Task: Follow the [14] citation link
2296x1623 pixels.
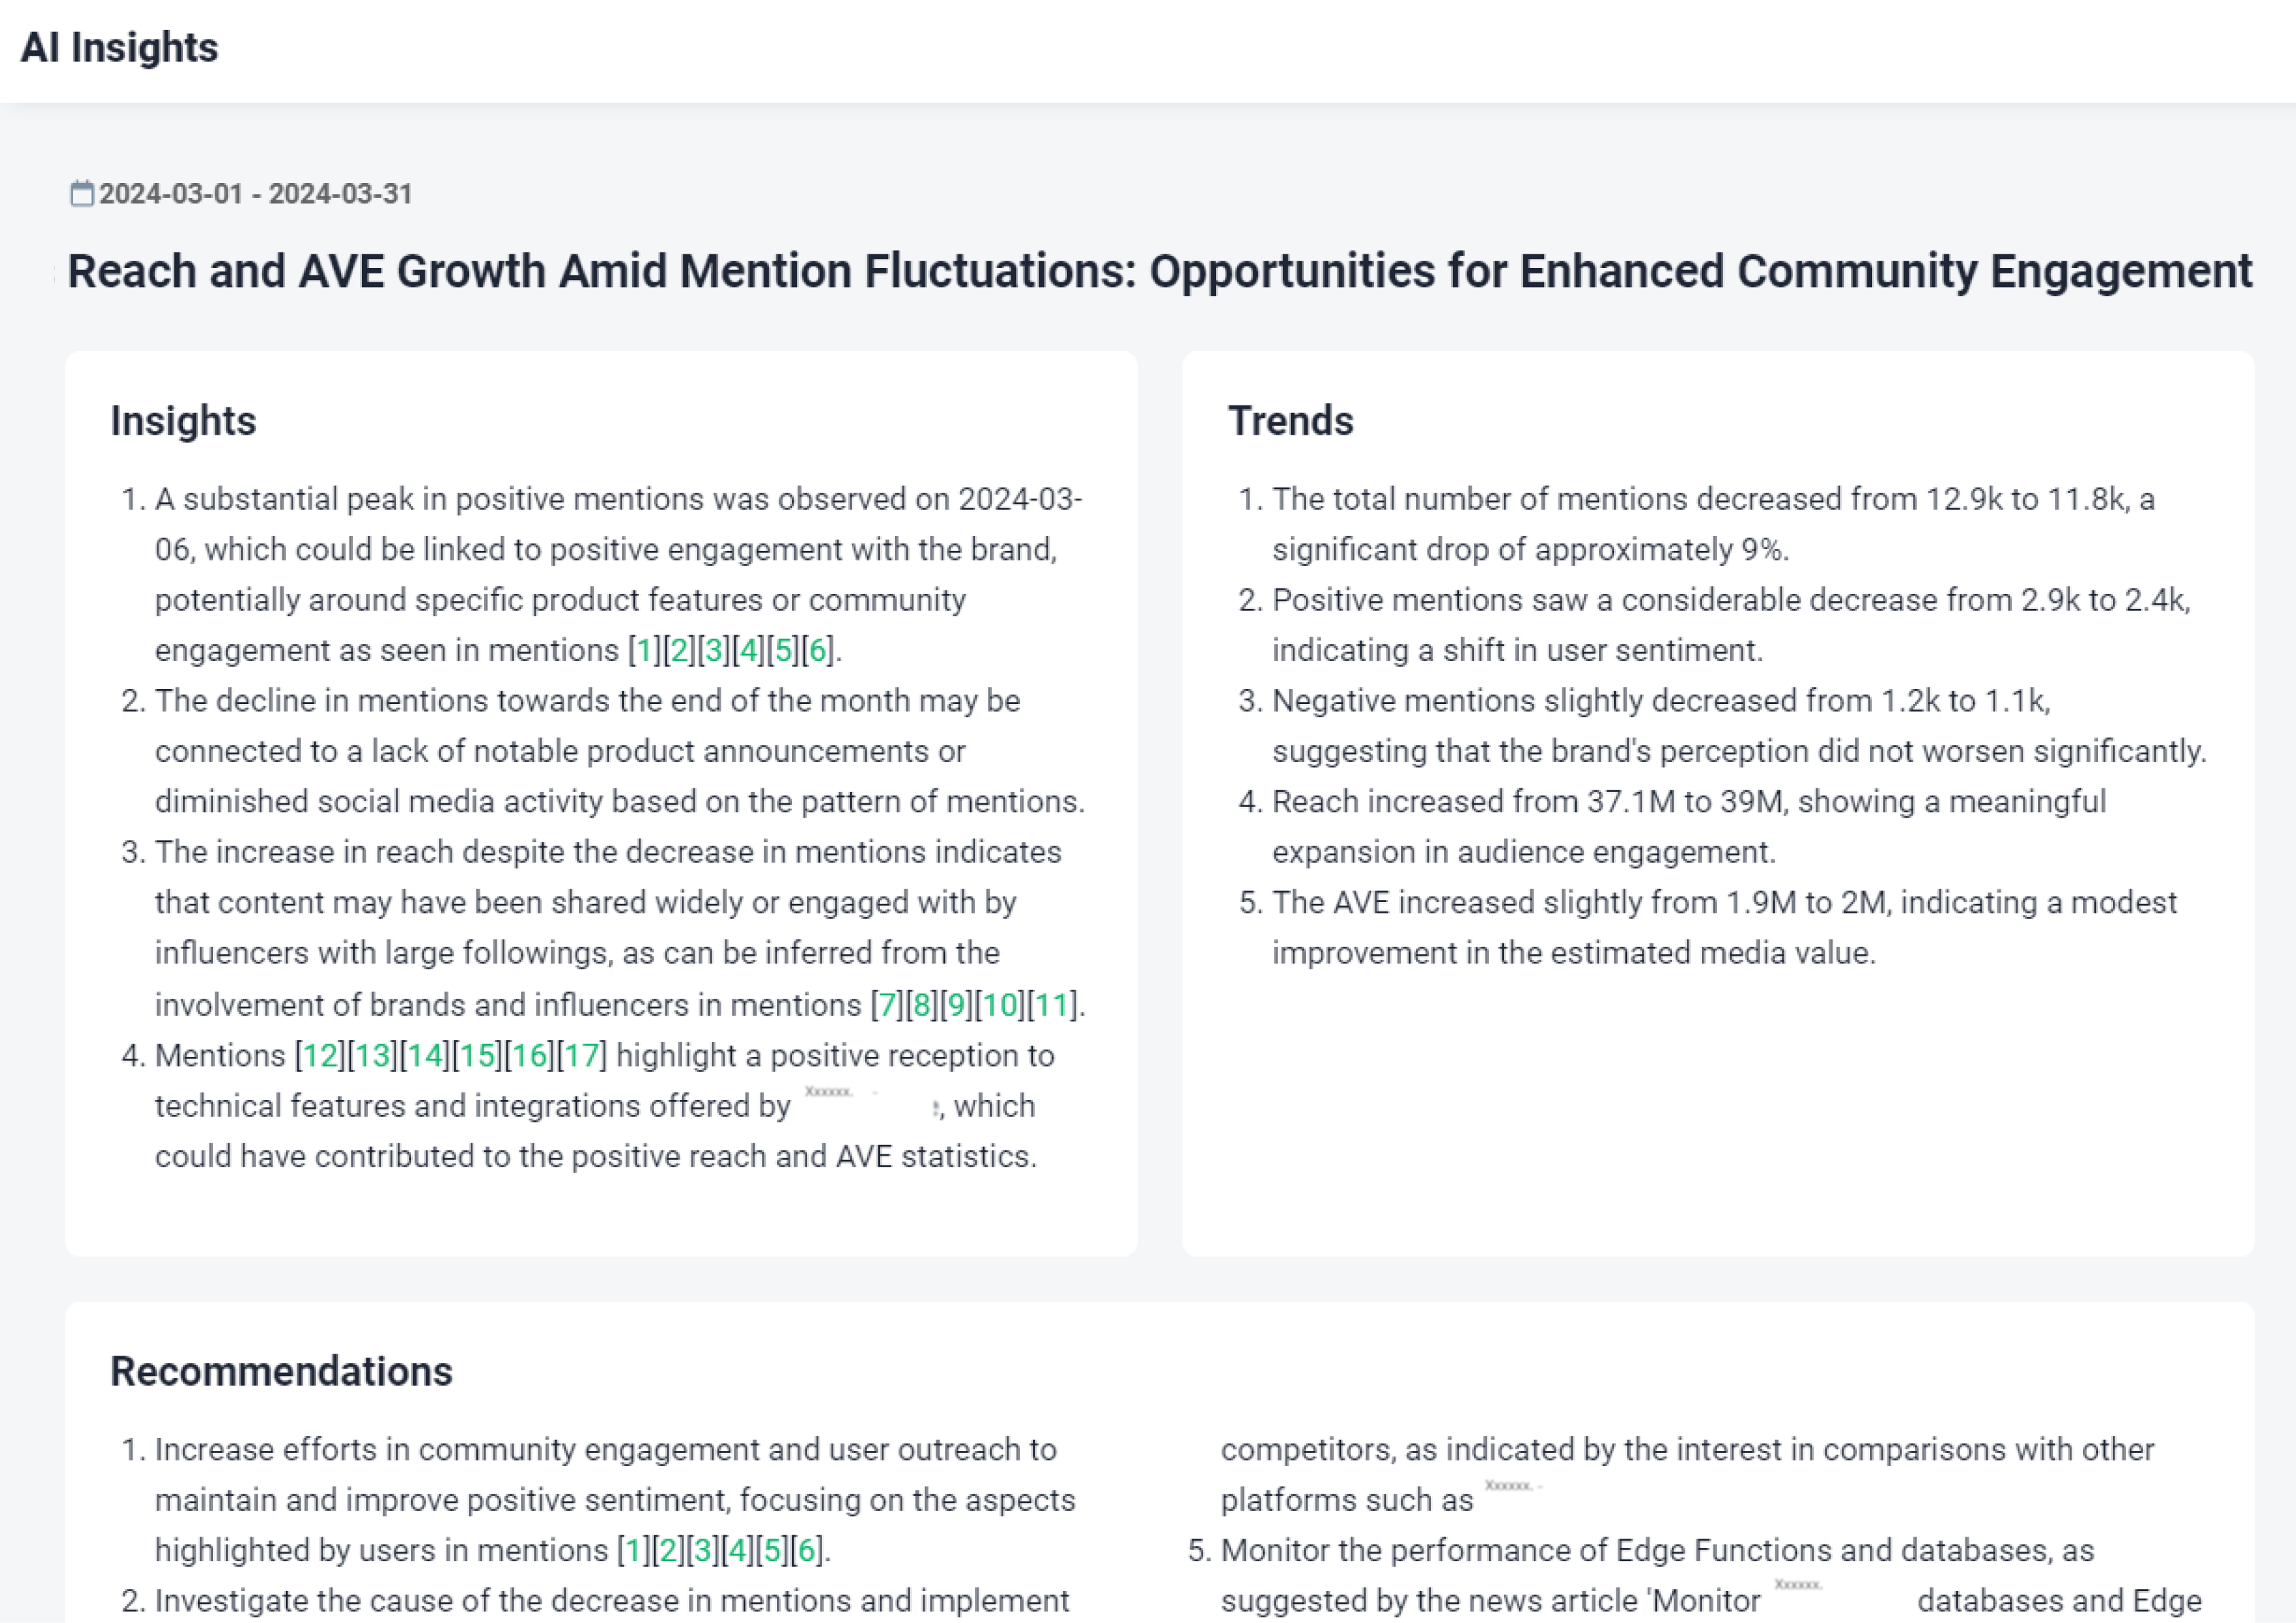Action: (425, 1055)
